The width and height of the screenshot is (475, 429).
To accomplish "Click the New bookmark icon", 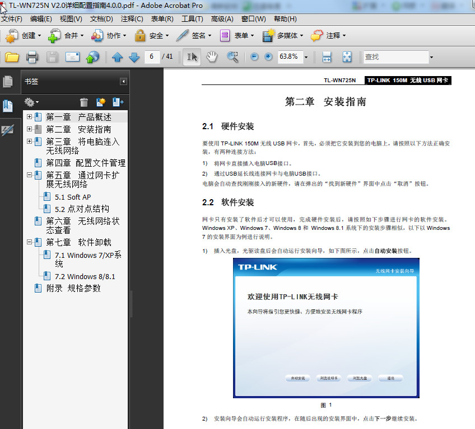I will pyautogui.click(x=101, y=102).
